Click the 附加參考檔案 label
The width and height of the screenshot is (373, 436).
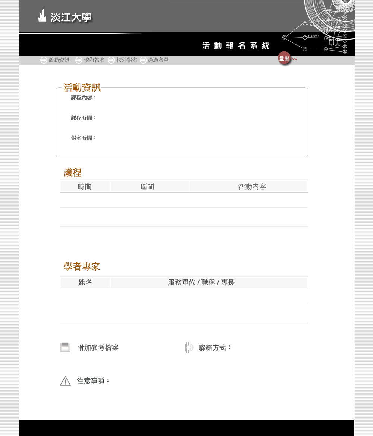98,348
